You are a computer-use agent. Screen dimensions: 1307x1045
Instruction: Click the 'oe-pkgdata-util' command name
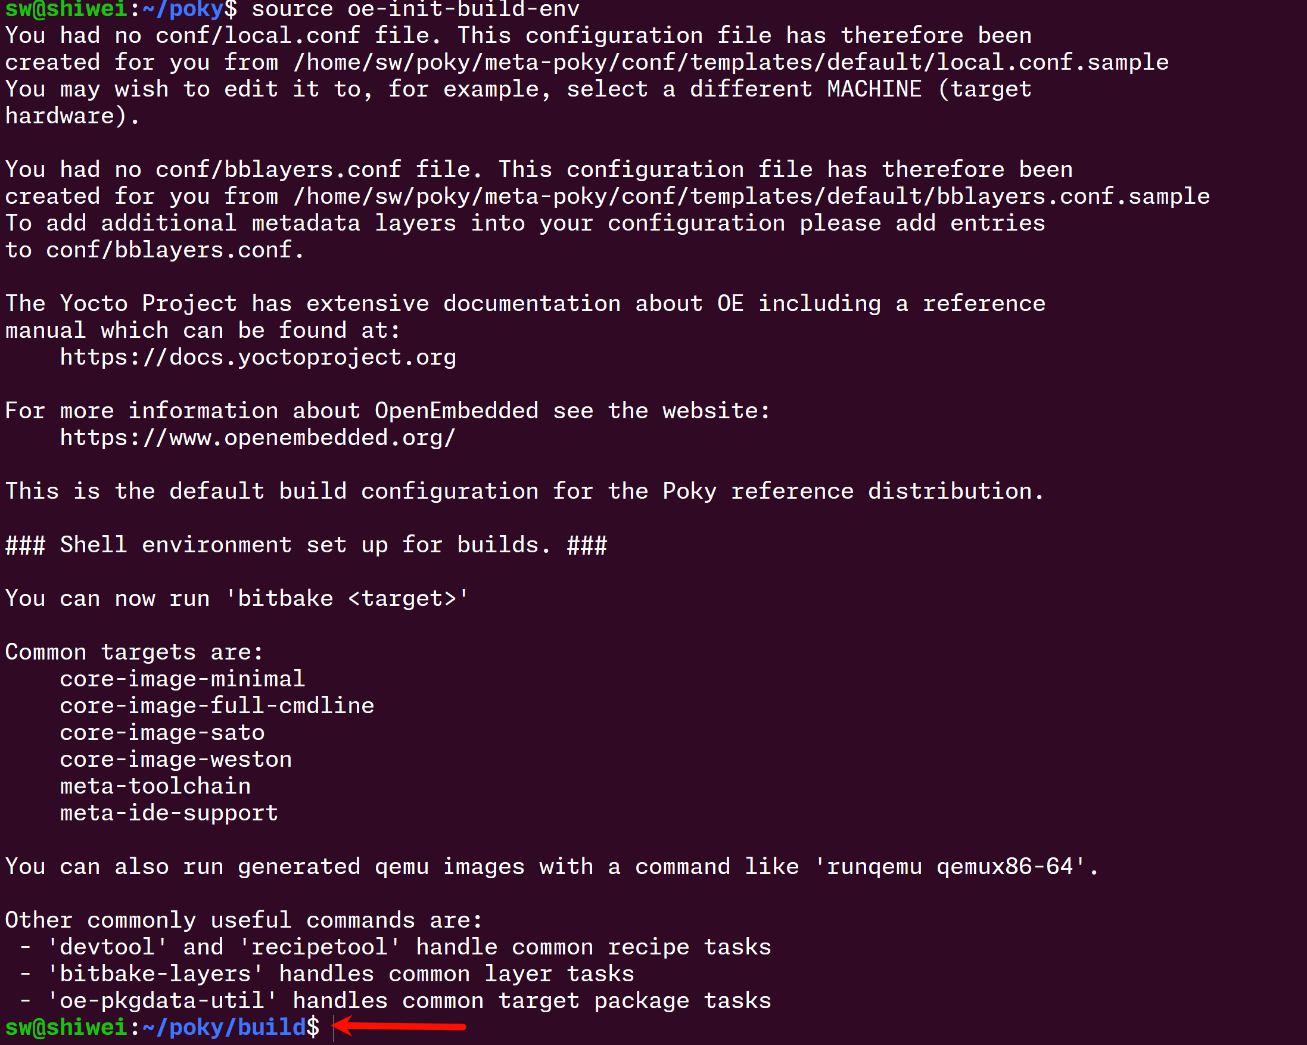(162, 1001)
